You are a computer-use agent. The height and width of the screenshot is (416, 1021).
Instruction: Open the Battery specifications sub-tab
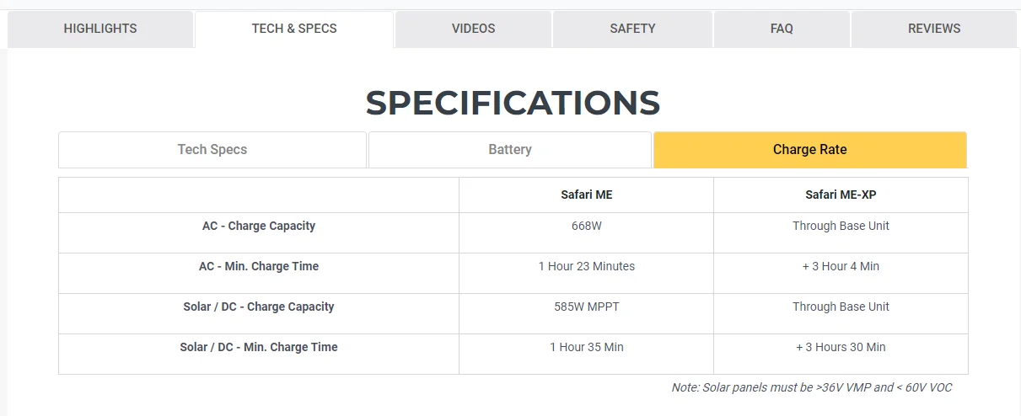click(510, 150)
